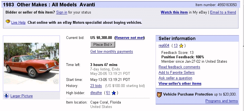Image resolution: width=244 pixels, height=111 pixels.
Task: Open seller rep604 profile link
Action: (164, 46)
